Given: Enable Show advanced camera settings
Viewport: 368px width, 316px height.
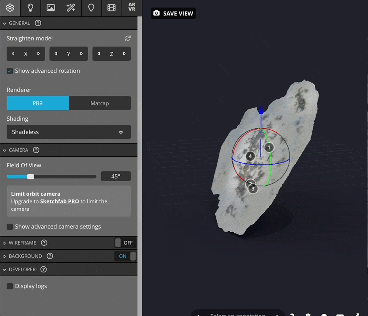Looking at the screenshot, I should [10, 226].
